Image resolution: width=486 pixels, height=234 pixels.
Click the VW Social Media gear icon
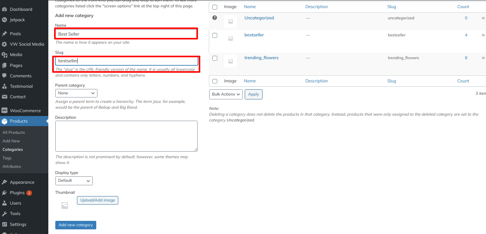point(4,44)
